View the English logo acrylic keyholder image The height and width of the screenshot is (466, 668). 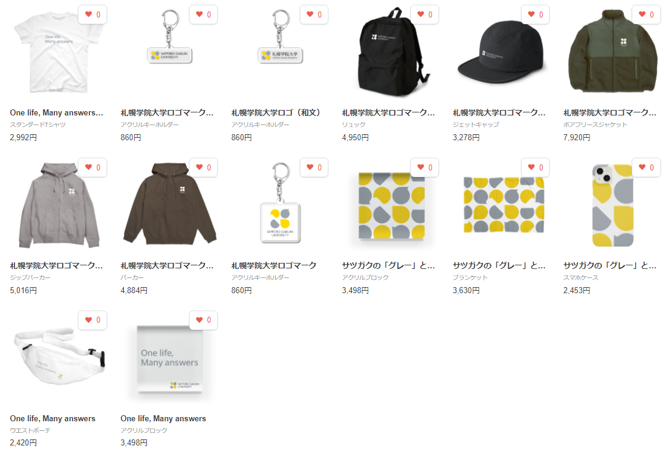coord(169,38)
